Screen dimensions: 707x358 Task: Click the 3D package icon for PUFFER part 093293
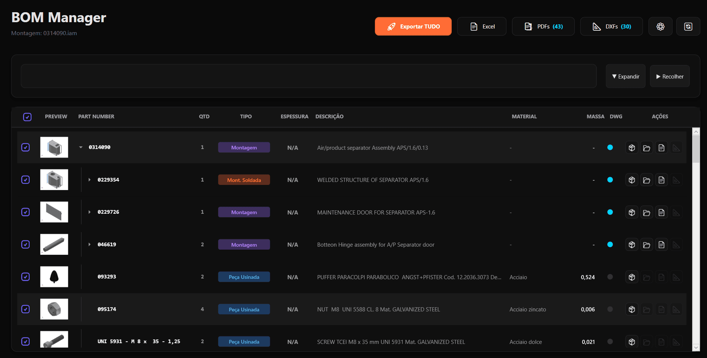pyautogui.click(x=632, y=277)
